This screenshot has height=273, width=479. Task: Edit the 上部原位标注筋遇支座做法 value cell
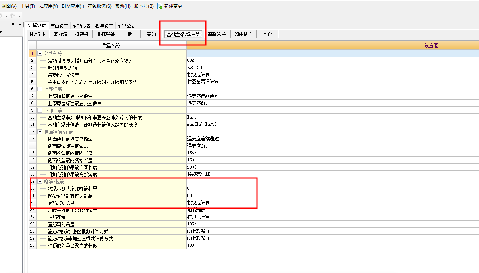click(333, 103)
